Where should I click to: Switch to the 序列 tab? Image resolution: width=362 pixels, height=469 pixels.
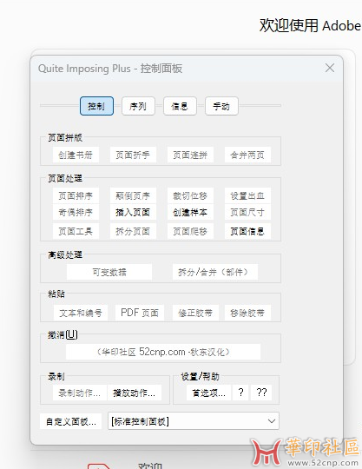point(138,106)
